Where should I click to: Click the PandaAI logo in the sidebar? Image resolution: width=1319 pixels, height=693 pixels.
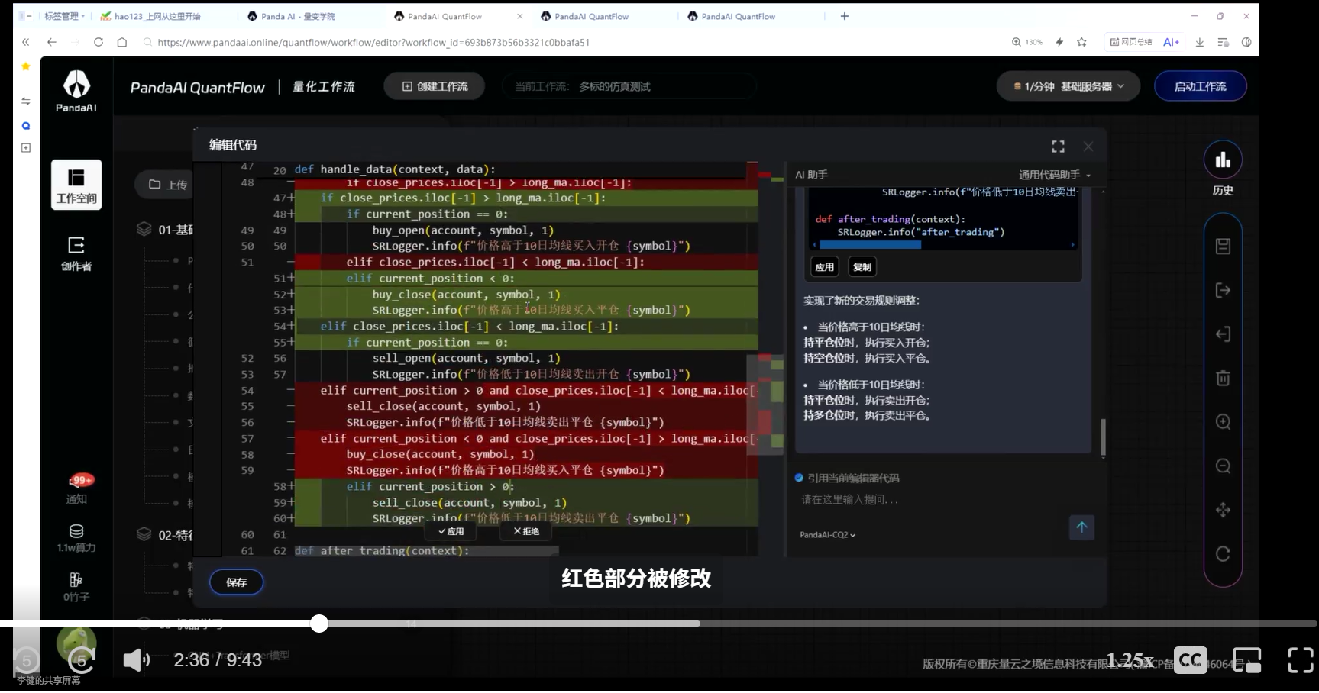76,91
